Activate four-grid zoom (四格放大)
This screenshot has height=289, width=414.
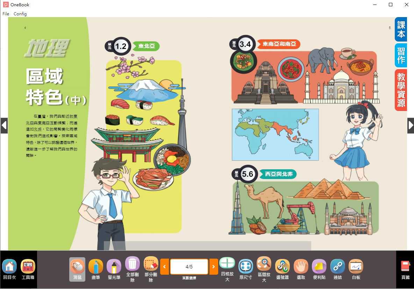pyautogui.click(x=227, y=269)
